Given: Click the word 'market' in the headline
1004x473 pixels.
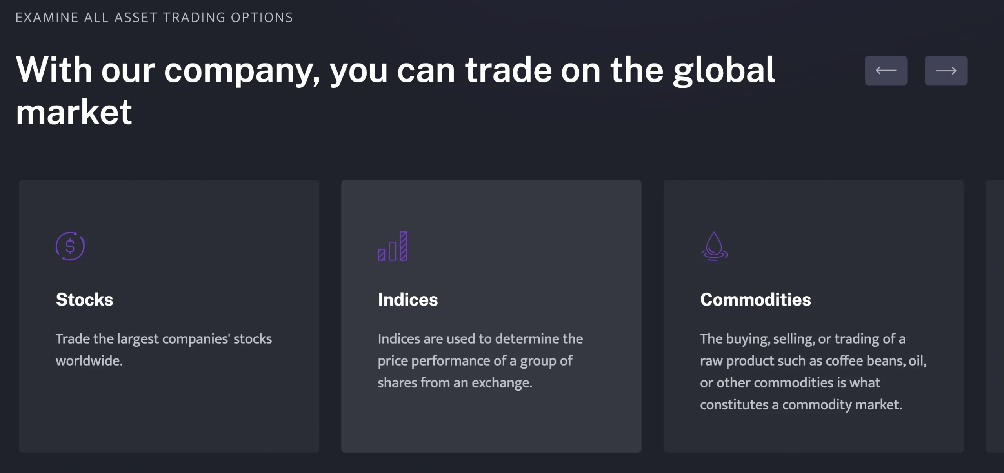Looking at the screenshot, I should pos(74,112).
